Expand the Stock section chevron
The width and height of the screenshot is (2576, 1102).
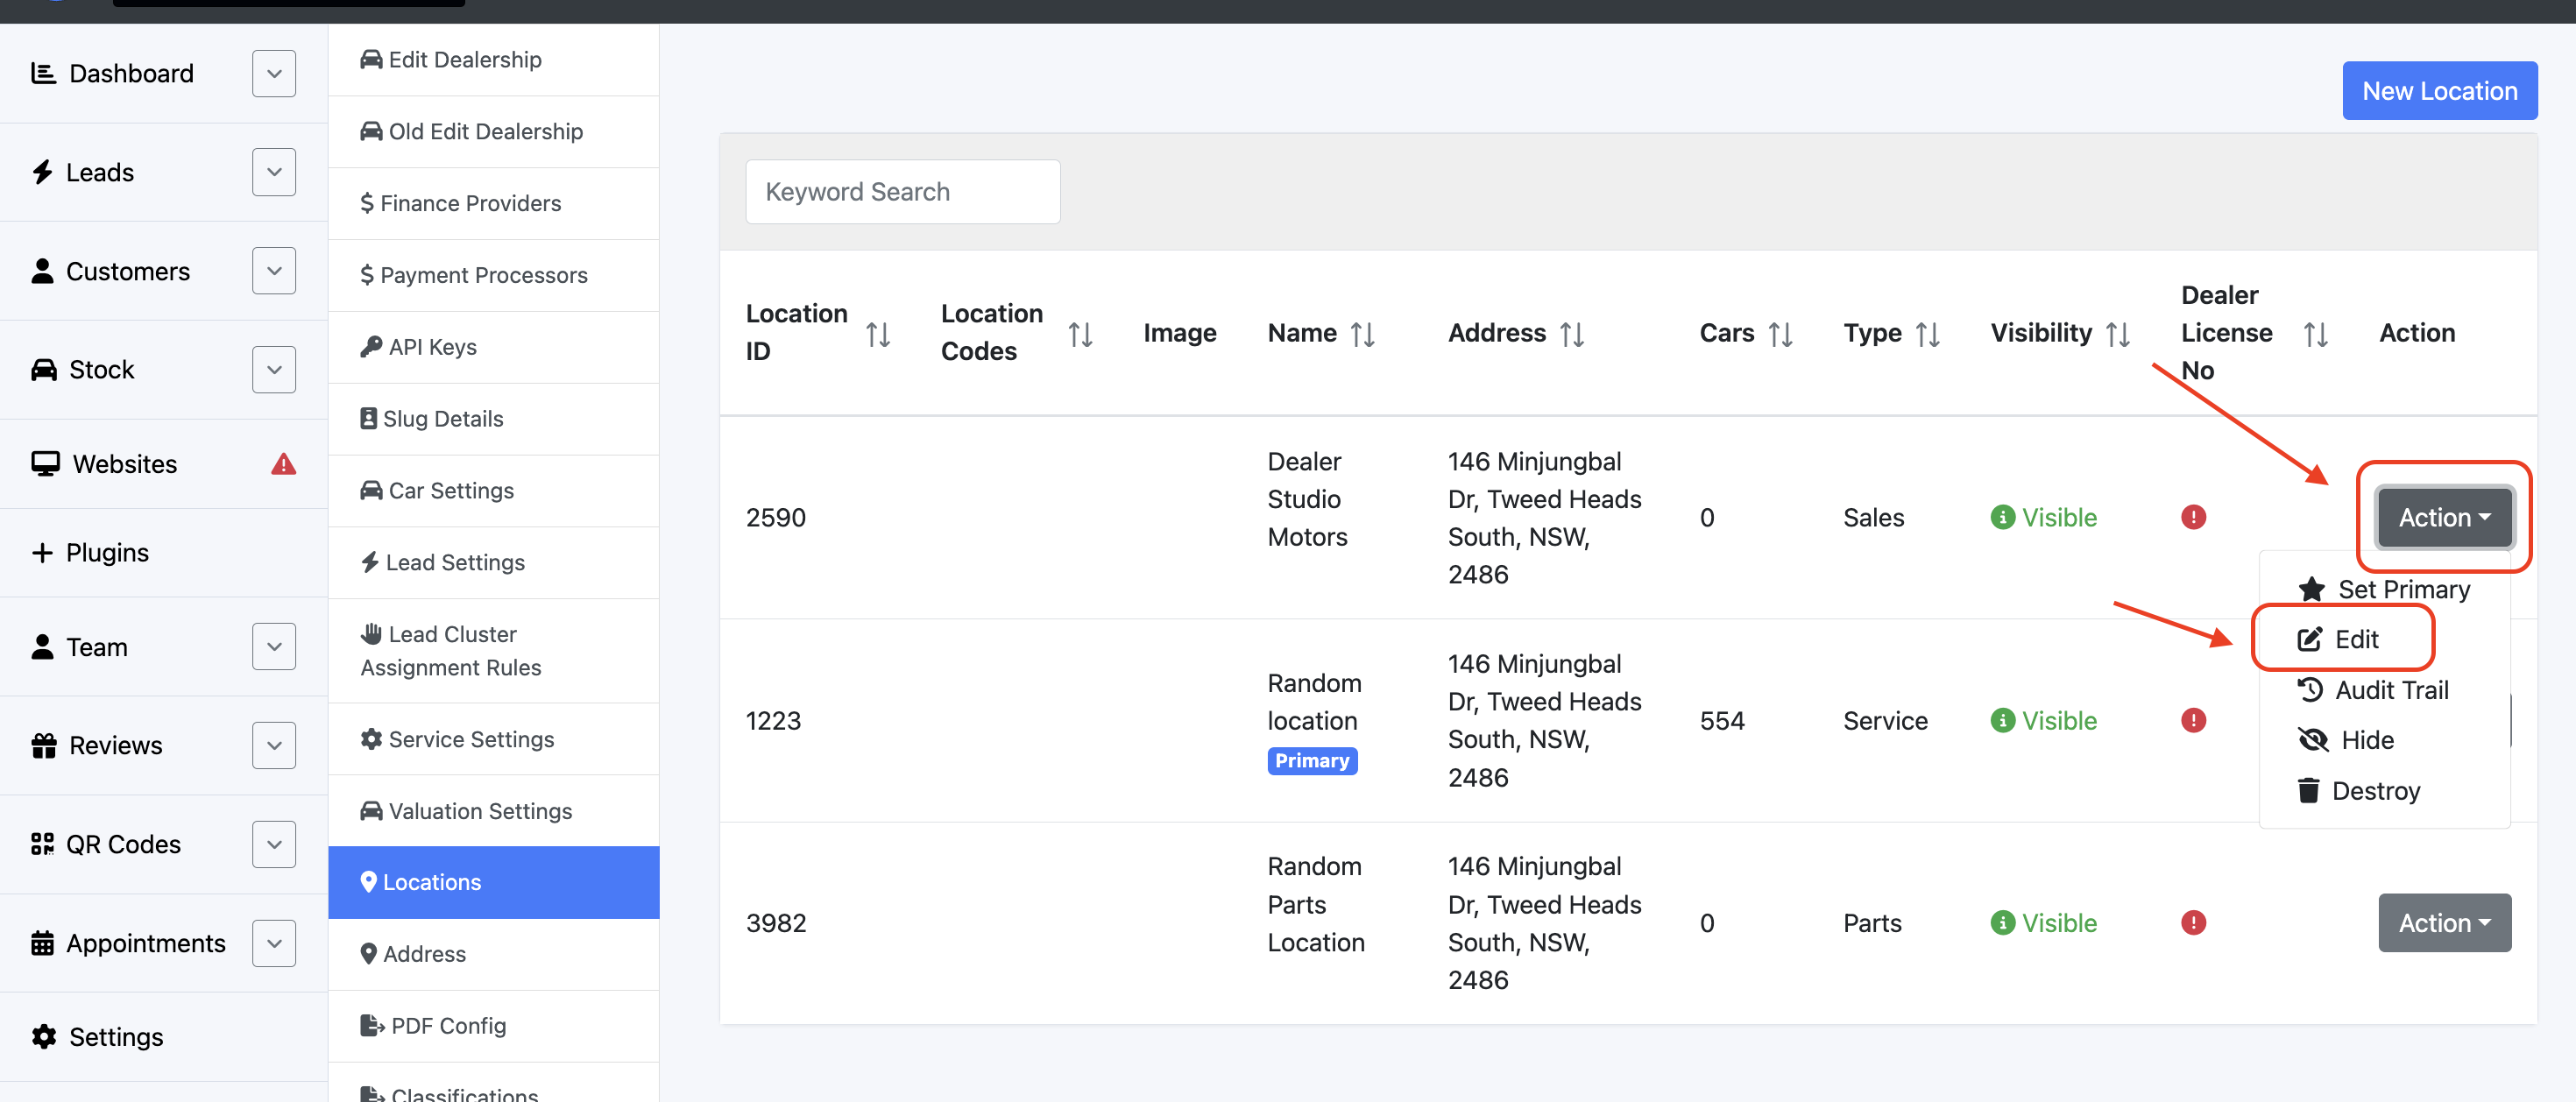coord(274,370)
